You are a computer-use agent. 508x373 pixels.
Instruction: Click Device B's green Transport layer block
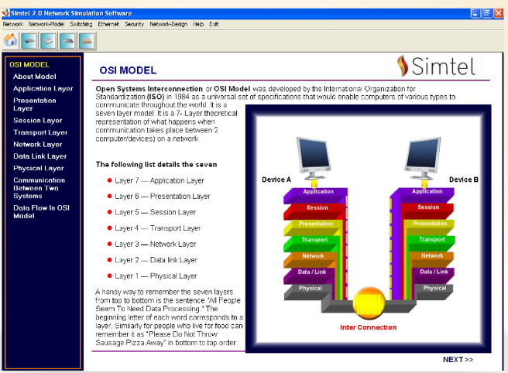(x=431, y=239)
